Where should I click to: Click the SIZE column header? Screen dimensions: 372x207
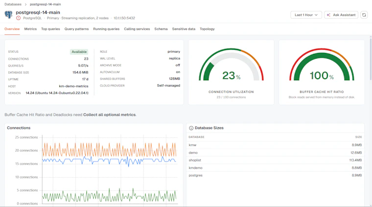click(x=358, y=137)
